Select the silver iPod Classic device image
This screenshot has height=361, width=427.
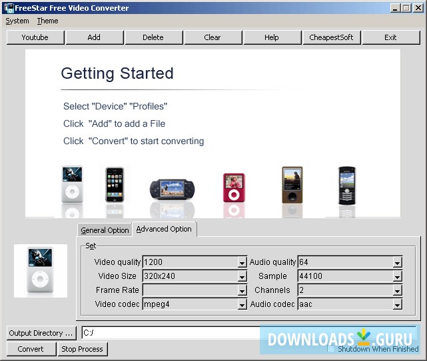point(72,184)
